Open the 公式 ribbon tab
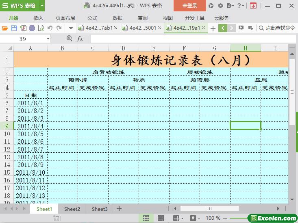 pos(92,18)
